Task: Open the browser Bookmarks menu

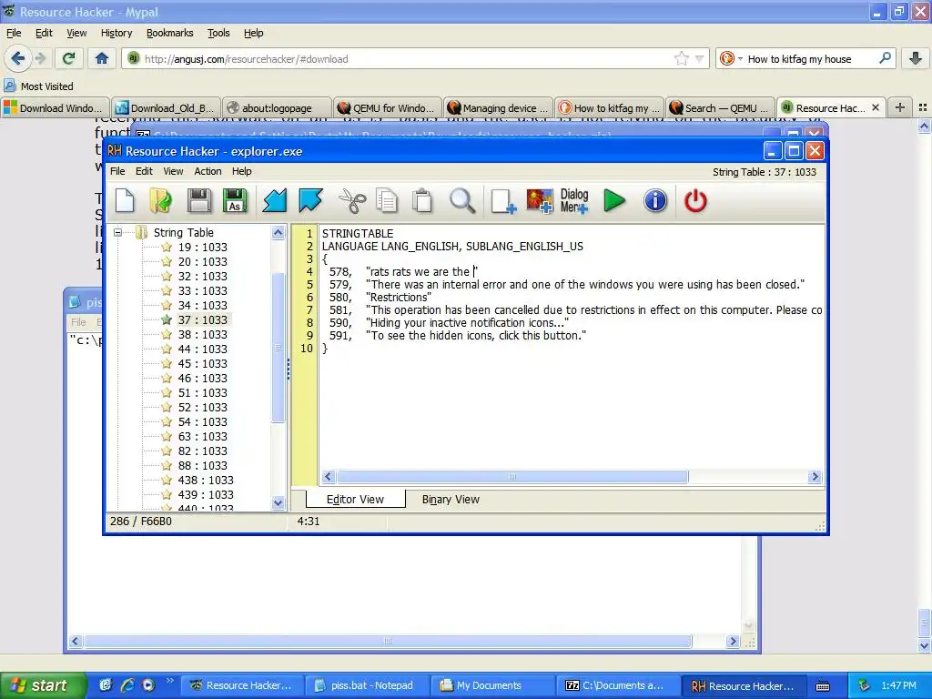Action: 170,33
